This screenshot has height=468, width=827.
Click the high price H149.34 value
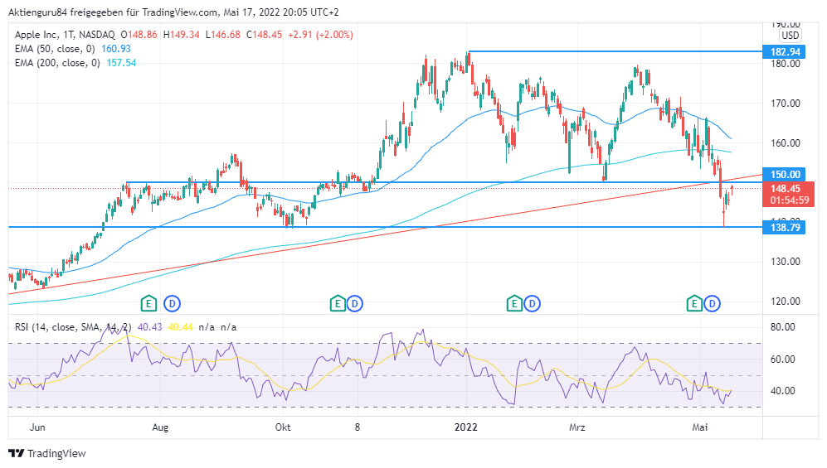(x=182, y=35)
